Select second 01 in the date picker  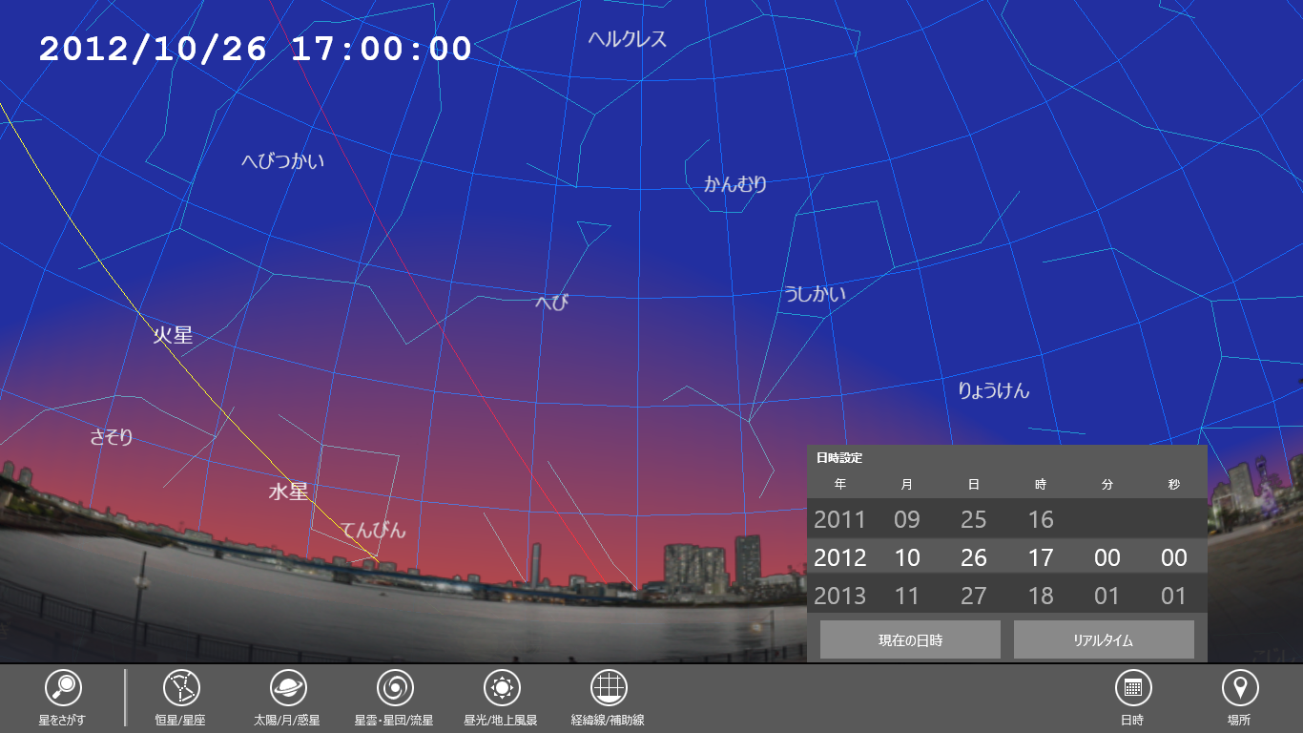[1174, 597]
